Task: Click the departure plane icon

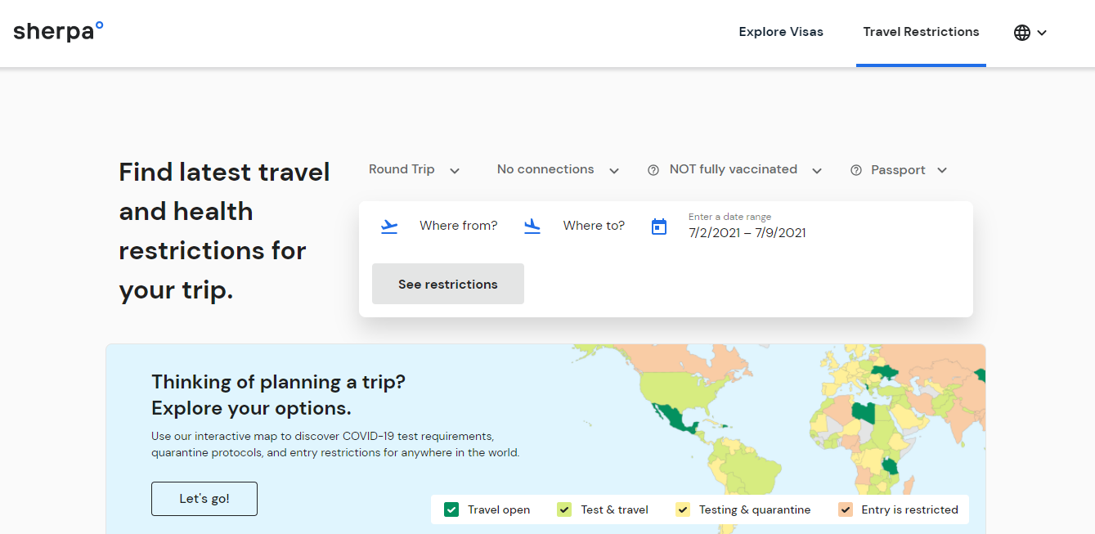Action: coord(389,227)
